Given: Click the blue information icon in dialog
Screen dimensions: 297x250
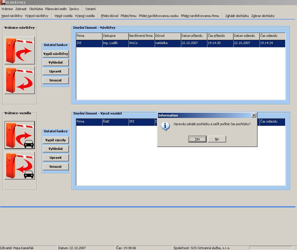Looking at the screenshot, I should pyautogui.click(x=165, y=126).
